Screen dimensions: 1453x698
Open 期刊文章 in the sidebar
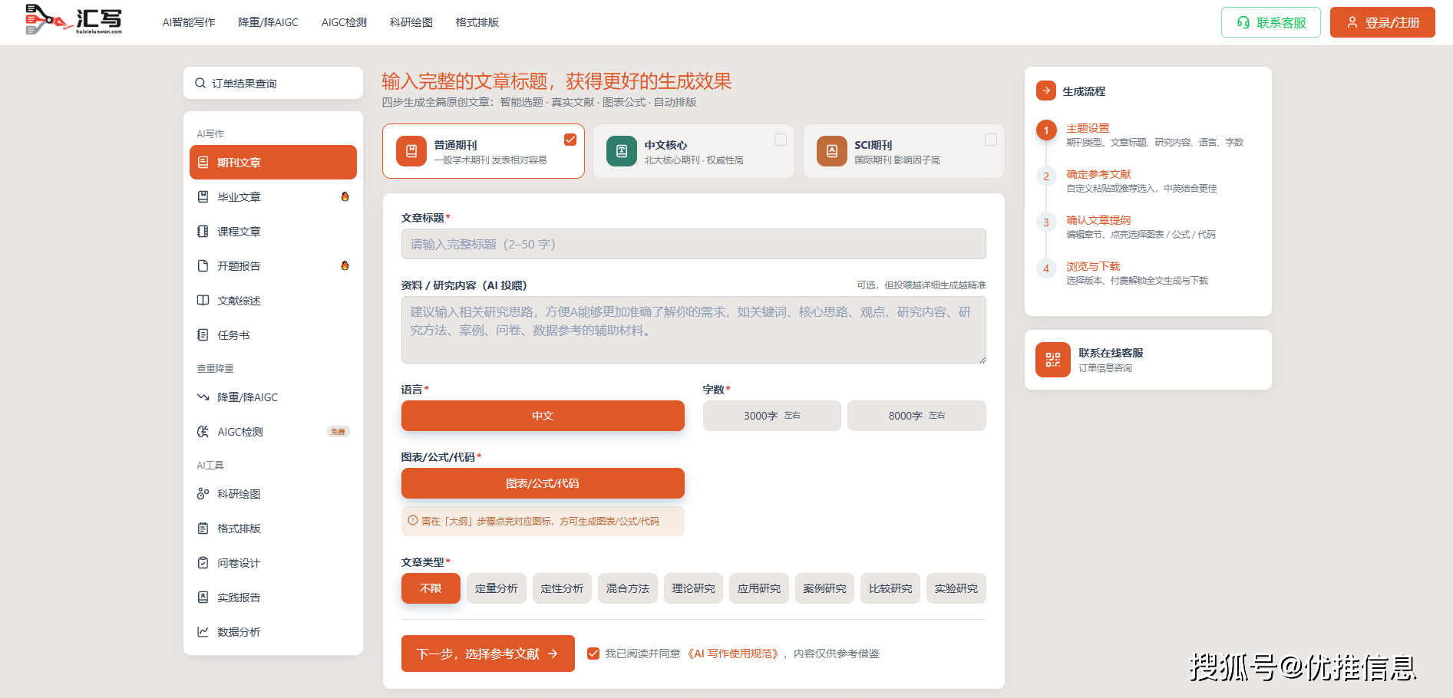click(x=273, y=163)
